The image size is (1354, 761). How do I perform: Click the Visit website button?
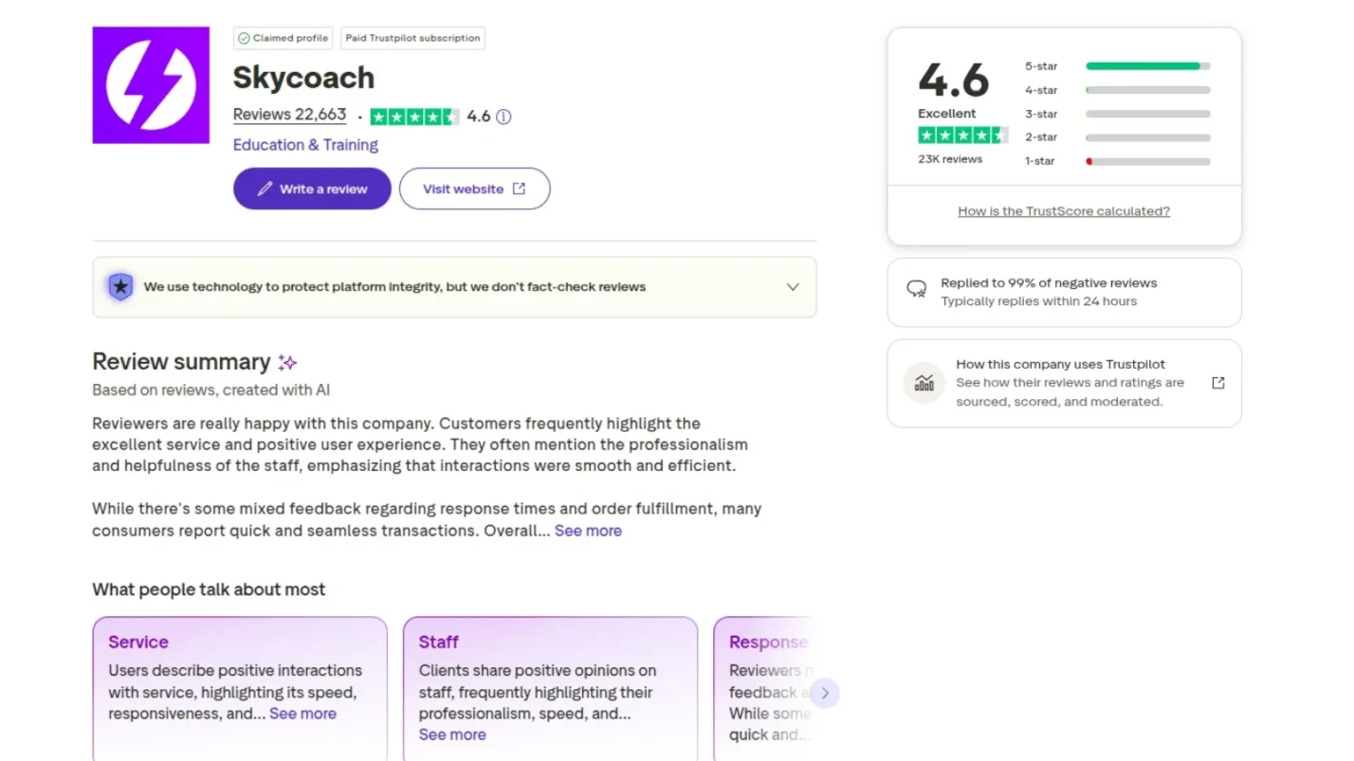tap(474, 189)
